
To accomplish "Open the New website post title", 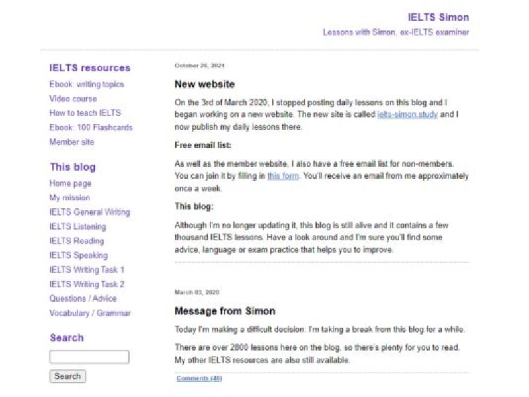I will (x=204, y=85).
